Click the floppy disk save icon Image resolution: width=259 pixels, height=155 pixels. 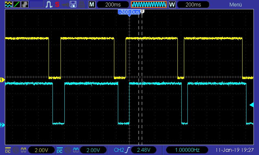(x=73, y=5)
